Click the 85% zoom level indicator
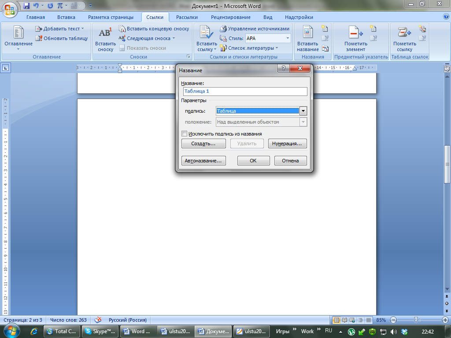 click(x=381, y=320)
